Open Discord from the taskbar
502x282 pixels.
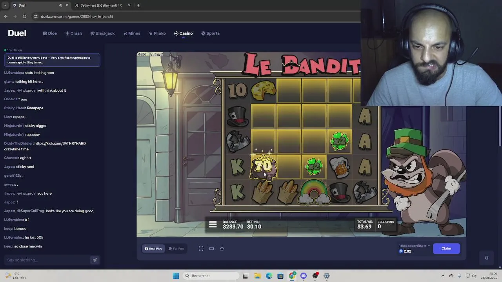pyautogui.click(x=304, y=276)
